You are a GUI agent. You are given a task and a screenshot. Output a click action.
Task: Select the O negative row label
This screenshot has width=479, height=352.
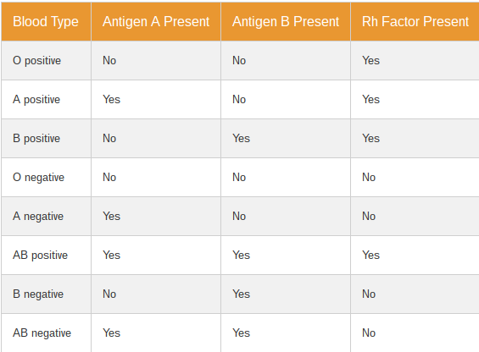38,178
